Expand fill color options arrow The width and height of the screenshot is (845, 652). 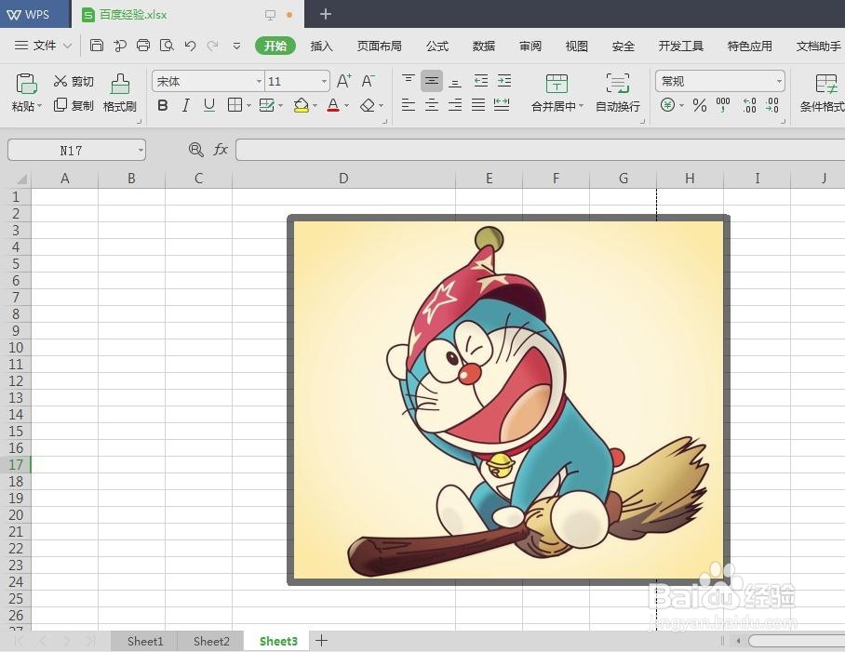pos(315,105)
